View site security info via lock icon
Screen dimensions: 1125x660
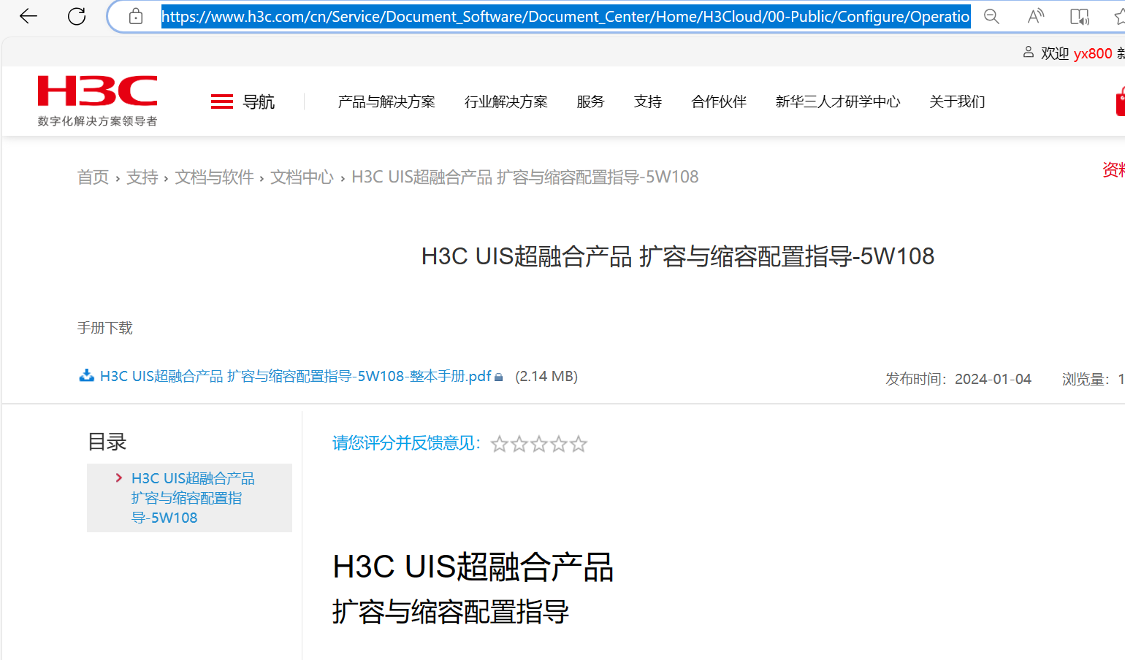[x=136, y=16]
